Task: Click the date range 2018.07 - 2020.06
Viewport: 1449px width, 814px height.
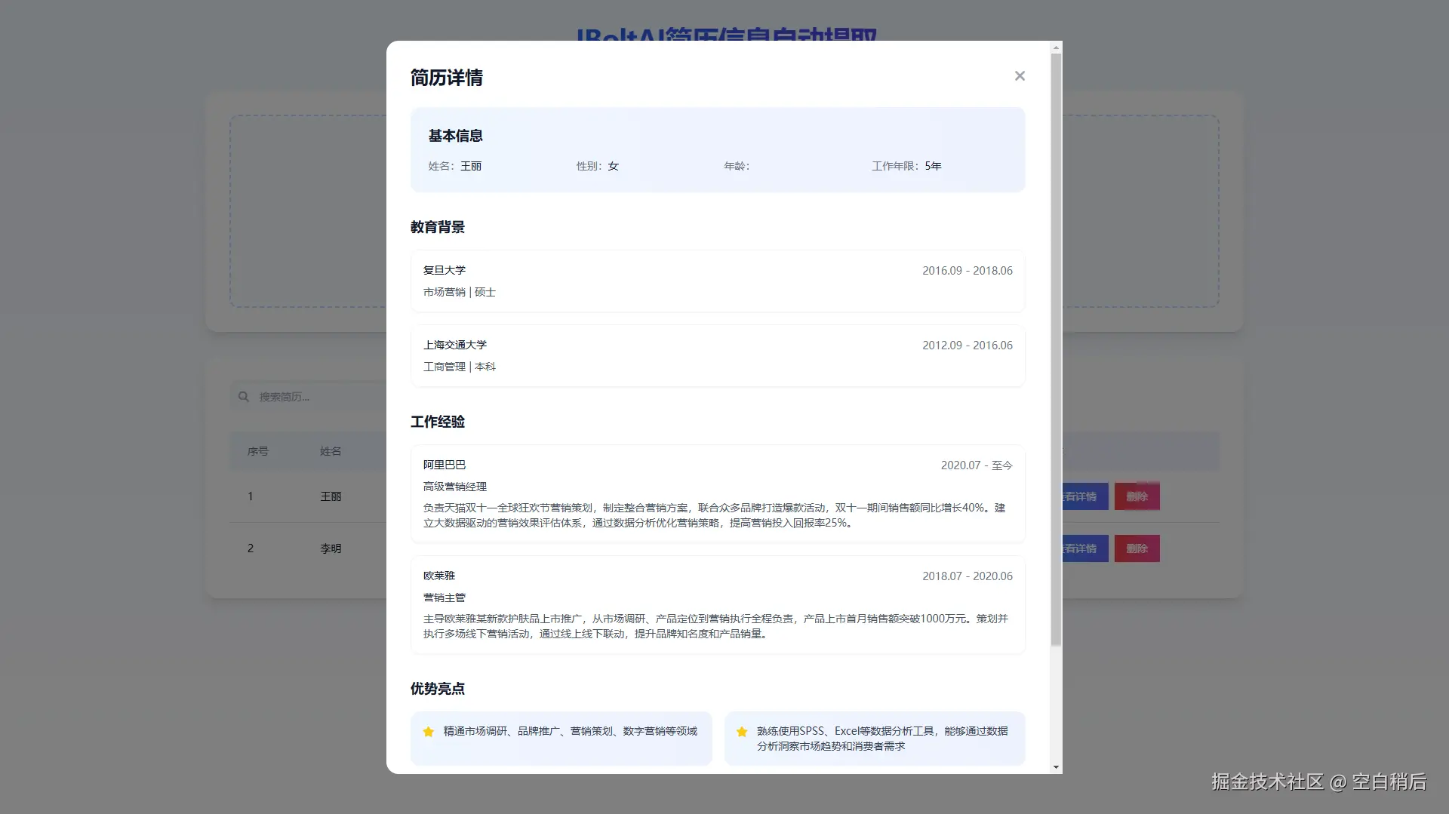Action: coord(968,576)
